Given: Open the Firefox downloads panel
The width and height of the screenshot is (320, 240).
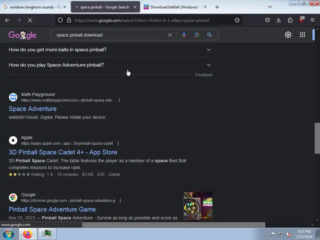Looking at the screenshot, I should (278, 20).
